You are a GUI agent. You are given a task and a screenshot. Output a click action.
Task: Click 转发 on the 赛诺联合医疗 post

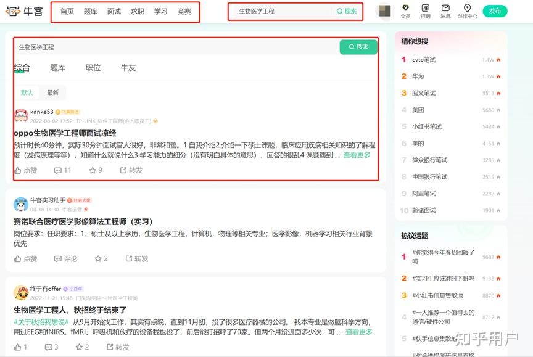tap(137, 259)
